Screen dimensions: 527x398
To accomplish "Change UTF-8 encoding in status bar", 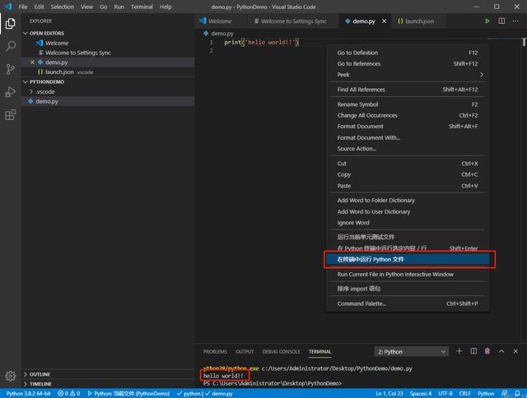I will point(445,393).
